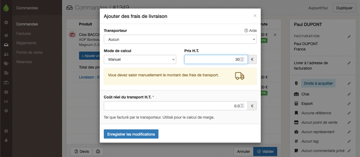This screenshot has width=360, height=157.
Task: Open the Factures menu item
Action: tap(23, 33)
